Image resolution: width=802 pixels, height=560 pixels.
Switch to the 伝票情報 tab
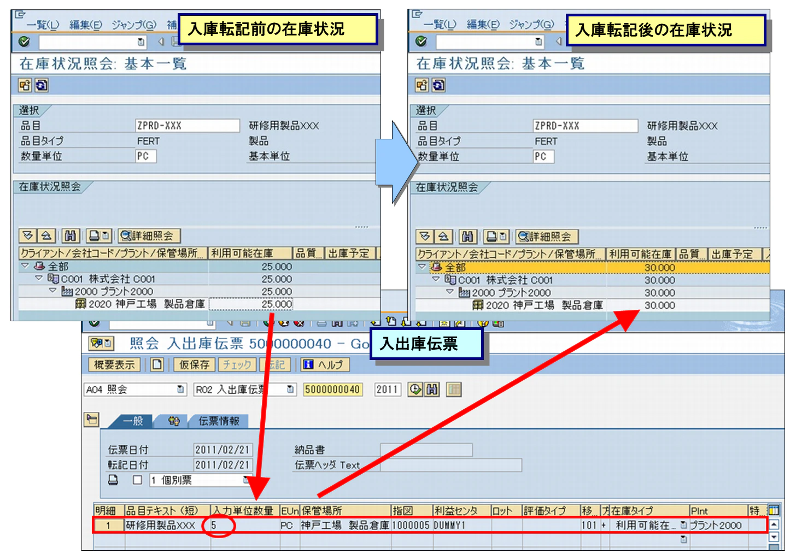[219, 421]
